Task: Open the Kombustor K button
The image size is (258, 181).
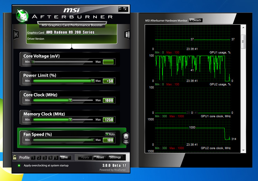Action: tap(16, 34)
